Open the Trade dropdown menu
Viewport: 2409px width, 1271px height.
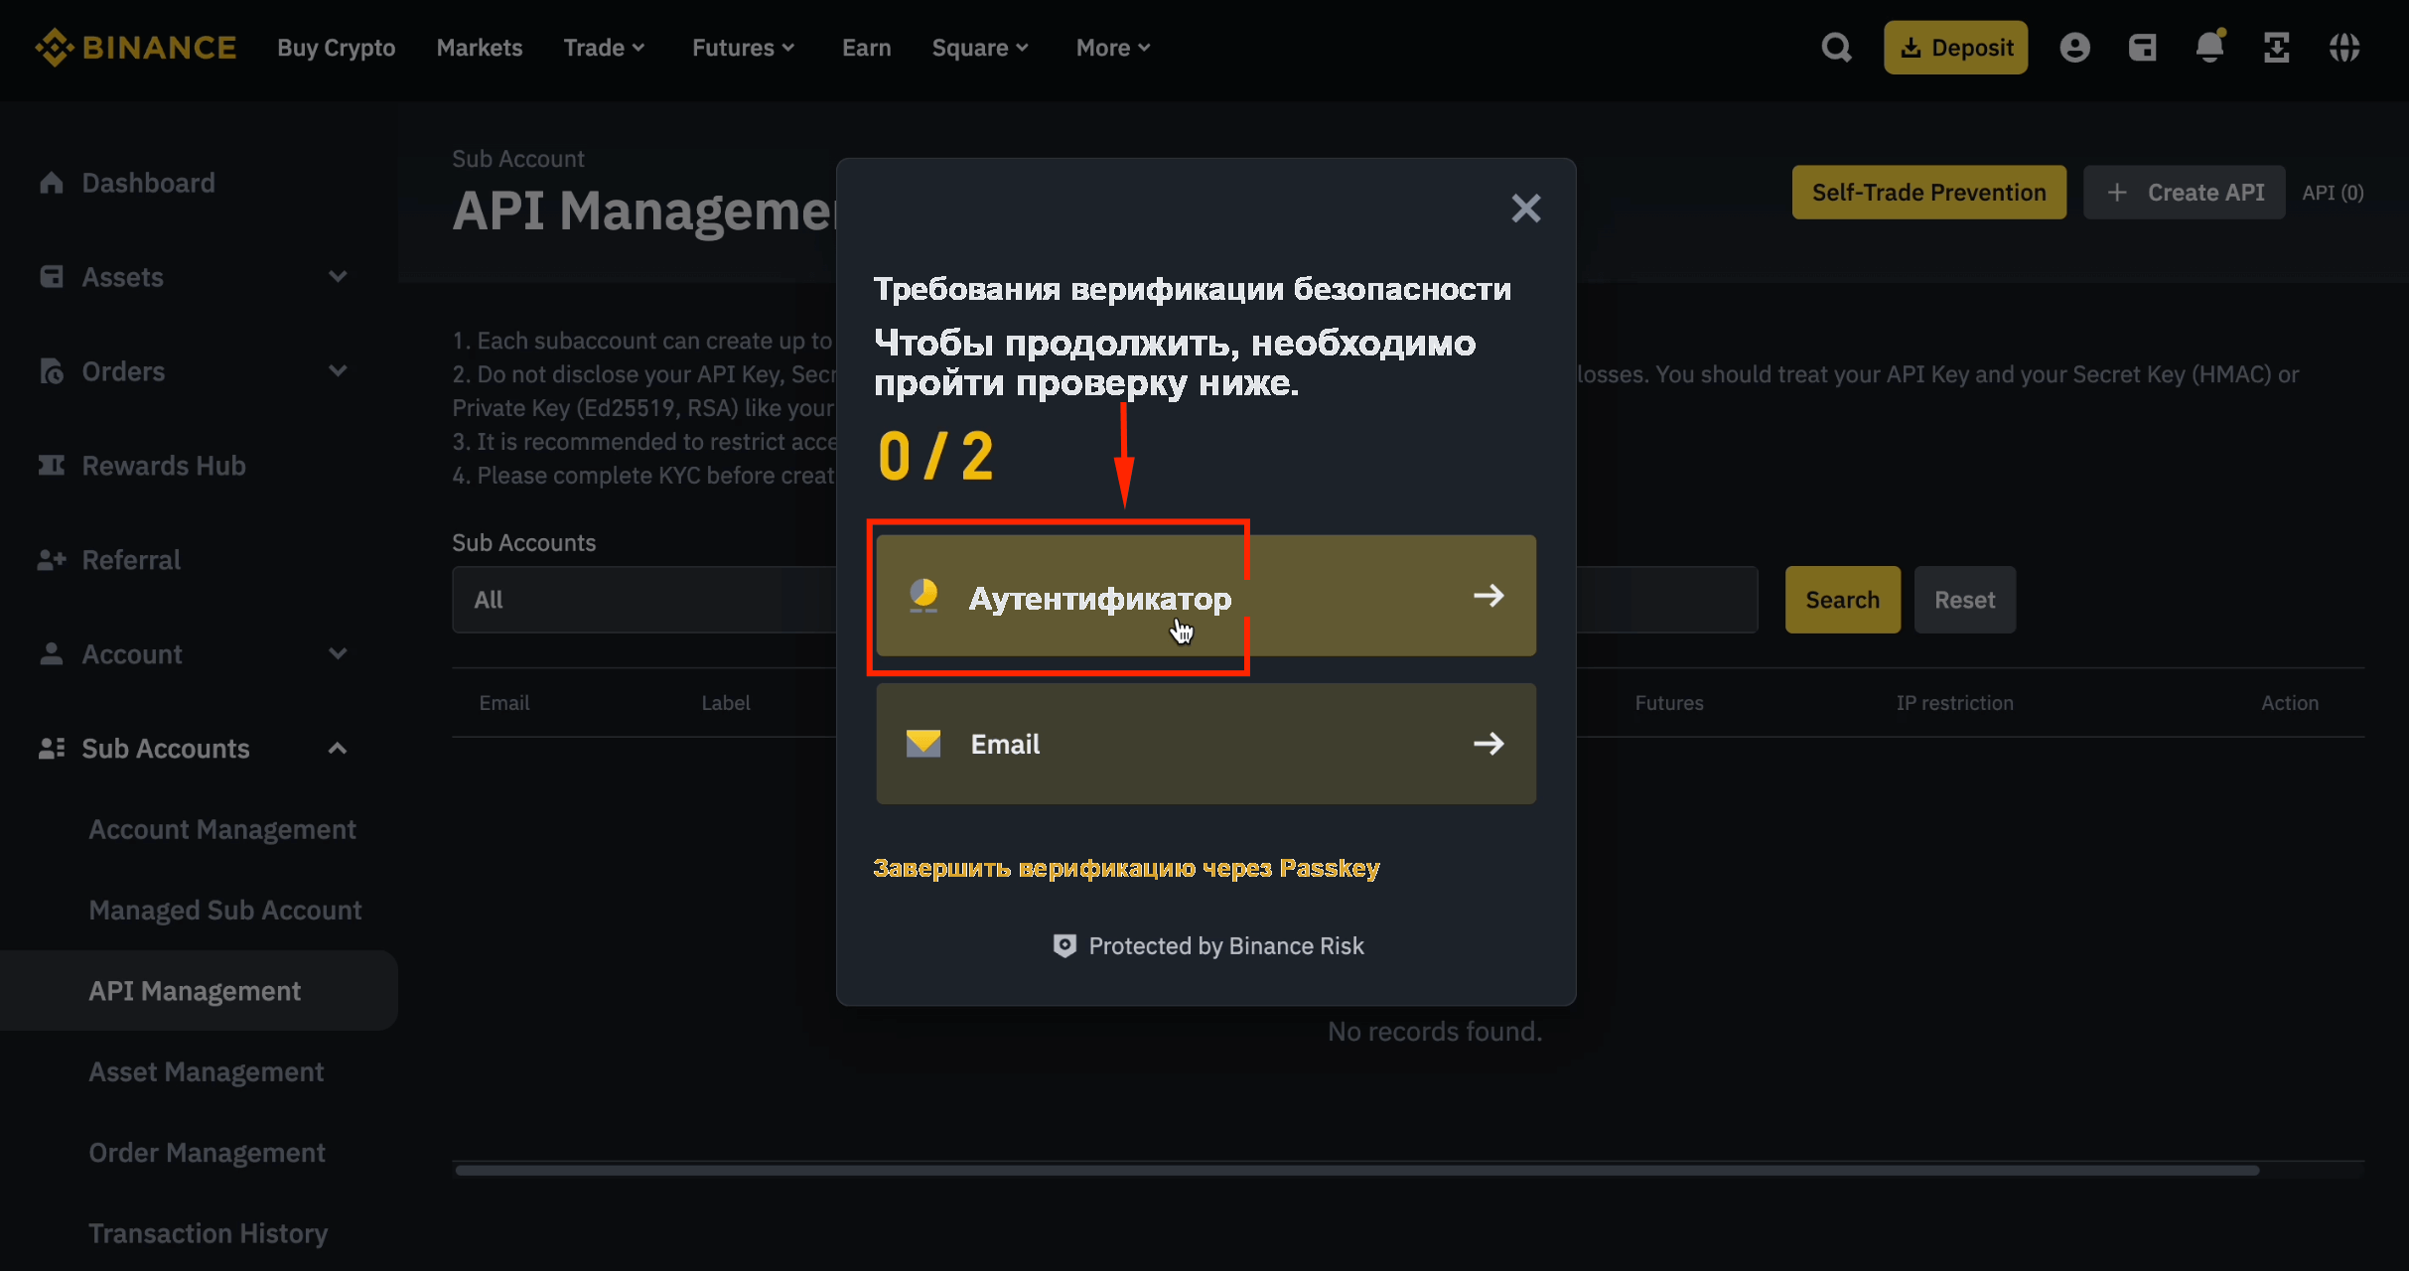(x=604, y=48)
